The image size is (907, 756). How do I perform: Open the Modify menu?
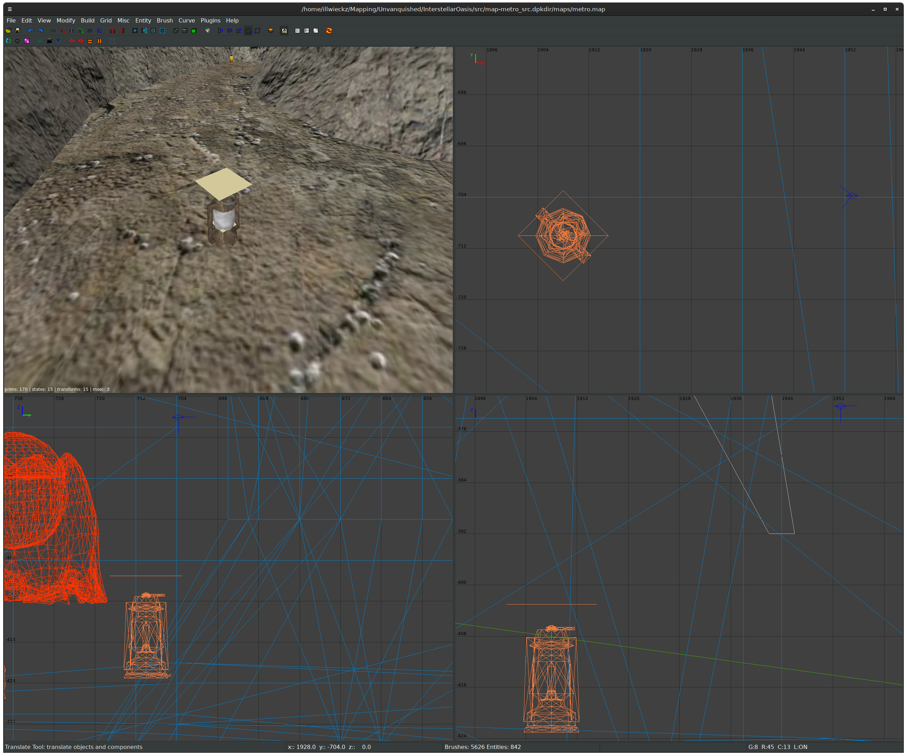tap(66, 20)
